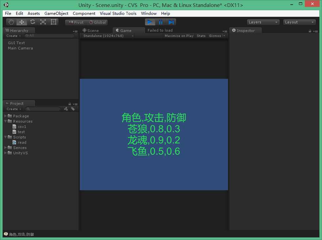Expand the Package folder
The image size is (322, 240).
(x=6, y=116)
